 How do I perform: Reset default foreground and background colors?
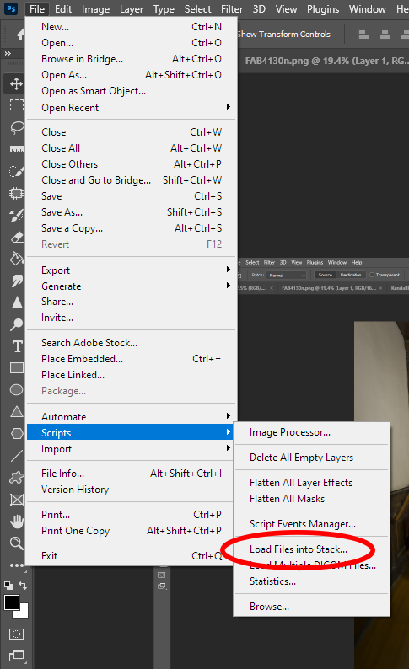[x=8, y=586]
